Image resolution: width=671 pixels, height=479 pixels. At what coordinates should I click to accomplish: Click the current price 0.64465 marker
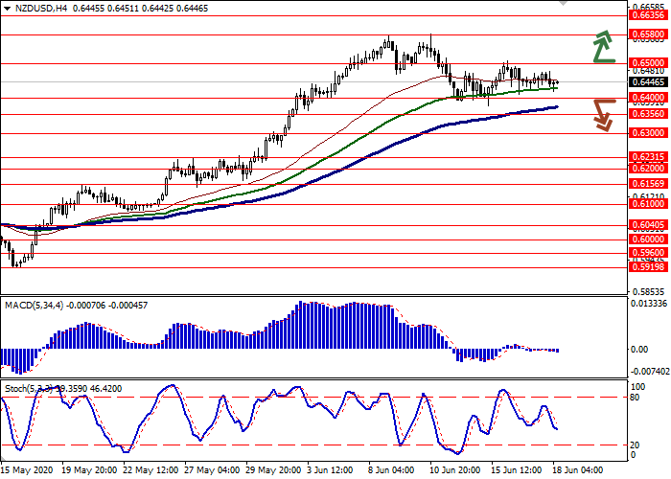[x=648, y=82]
